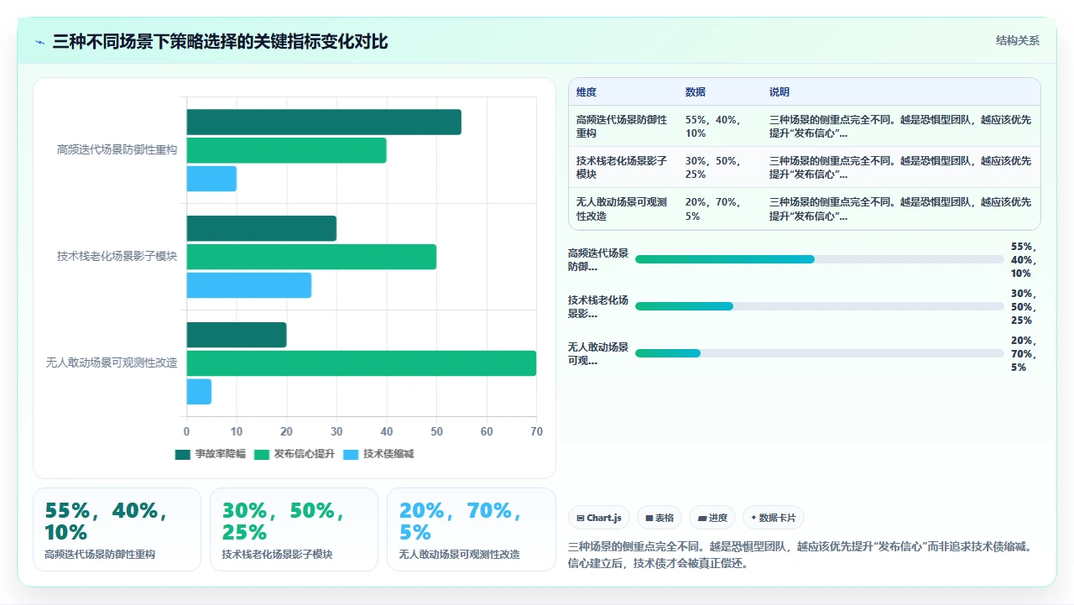The height and width of the screenshot is (605, 1074).
Task: Click x-axis tick label 40
Action: pyautogui.click(x=387, y=431)
